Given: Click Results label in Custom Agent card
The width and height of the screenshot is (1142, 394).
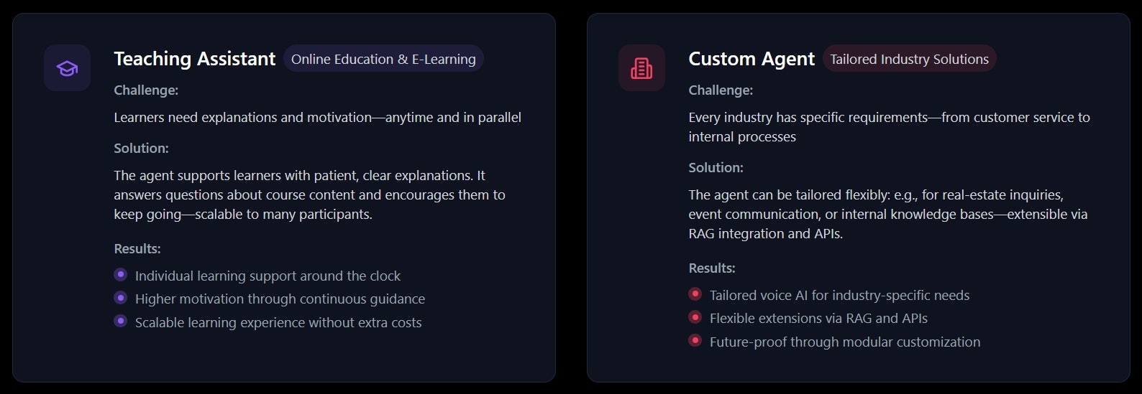Looking at the screenshot, I should click(x=712, y=268).
